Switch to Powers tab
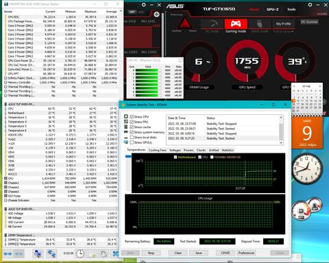329x263 pixels. tap(188, 150)
